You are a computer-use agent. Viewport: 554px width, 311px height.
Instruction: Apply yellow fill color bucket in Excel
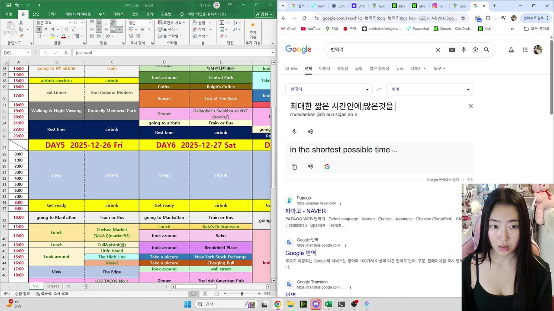pos(52,36)
